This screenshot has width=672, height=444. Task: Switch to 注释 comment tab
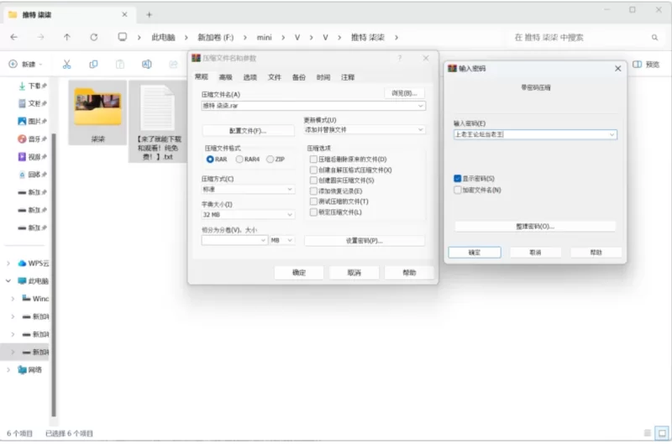348,77
